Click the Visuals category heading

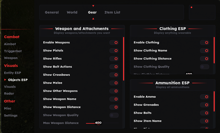[11, 66]
